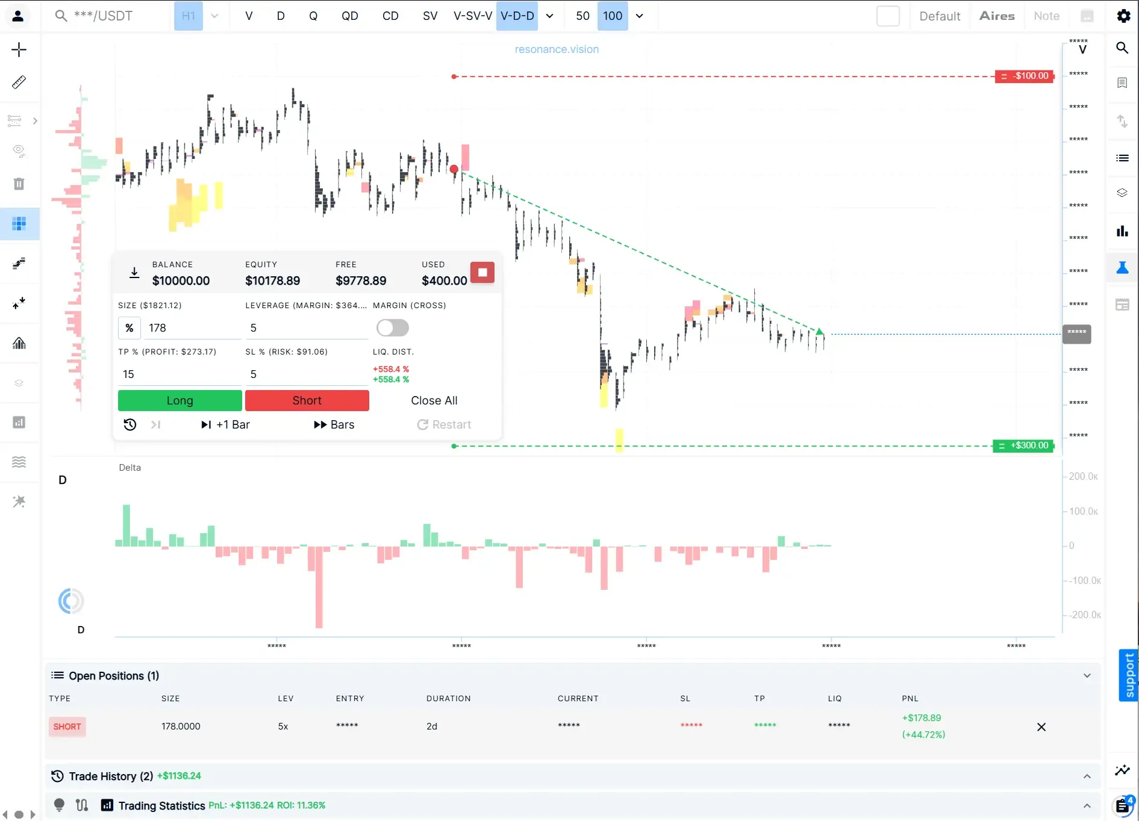Expand the Trade History panel
The width and height of the screenshot is (1139, 821).
tap(1087, 776)
